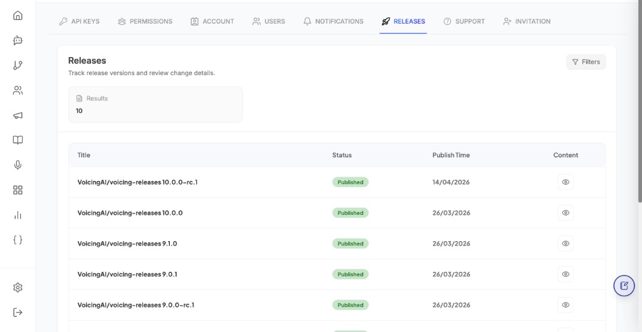Open the bar chart analytics icon
The image size is (642, 332).
pos(18,215)
